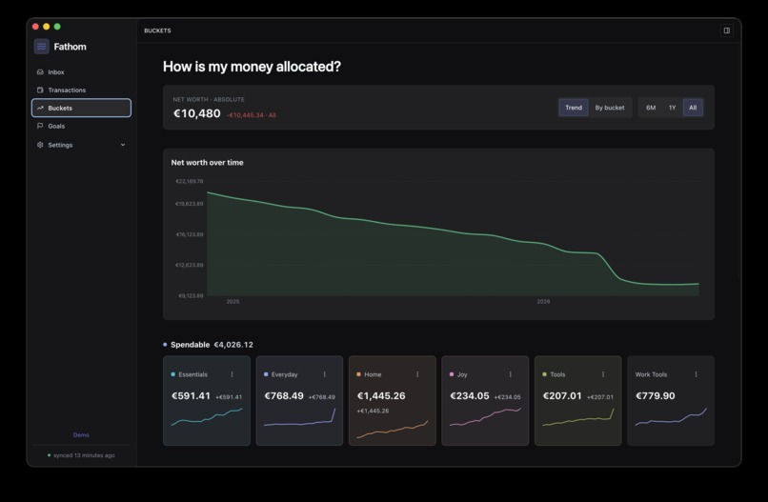The width and height of the screenshot is (768, 502).
Task: Click the How is my money allocated heading
Action: click(252, 67)
